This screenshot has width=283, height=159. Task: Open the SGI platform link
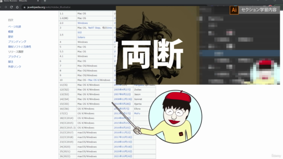coord(80,32)
